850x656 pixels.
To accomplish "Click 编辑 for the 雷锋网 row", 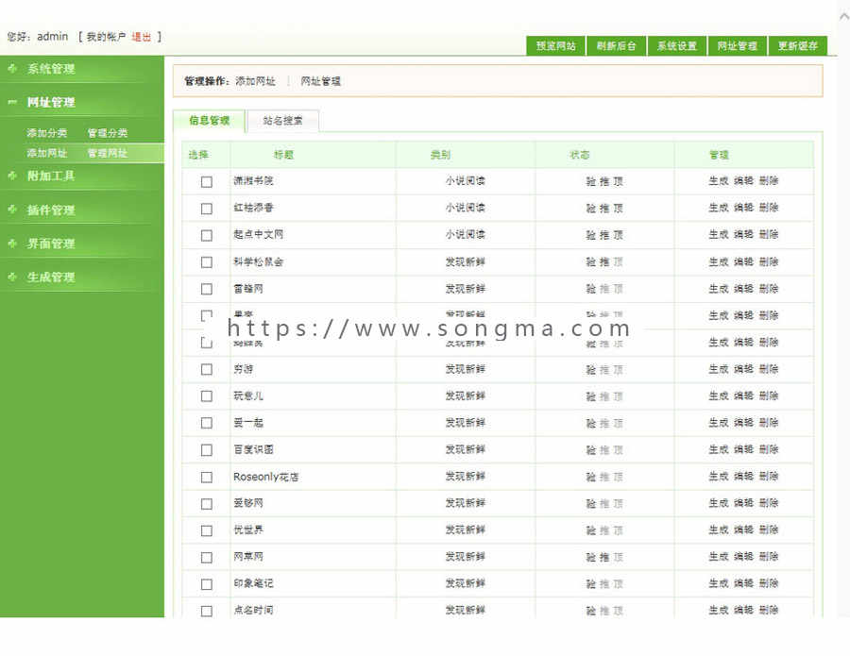I will (743, 289).
